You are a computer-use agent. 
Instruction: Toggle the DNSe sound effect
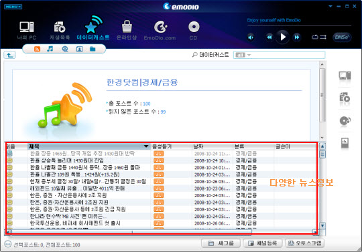tap(342, 37)
